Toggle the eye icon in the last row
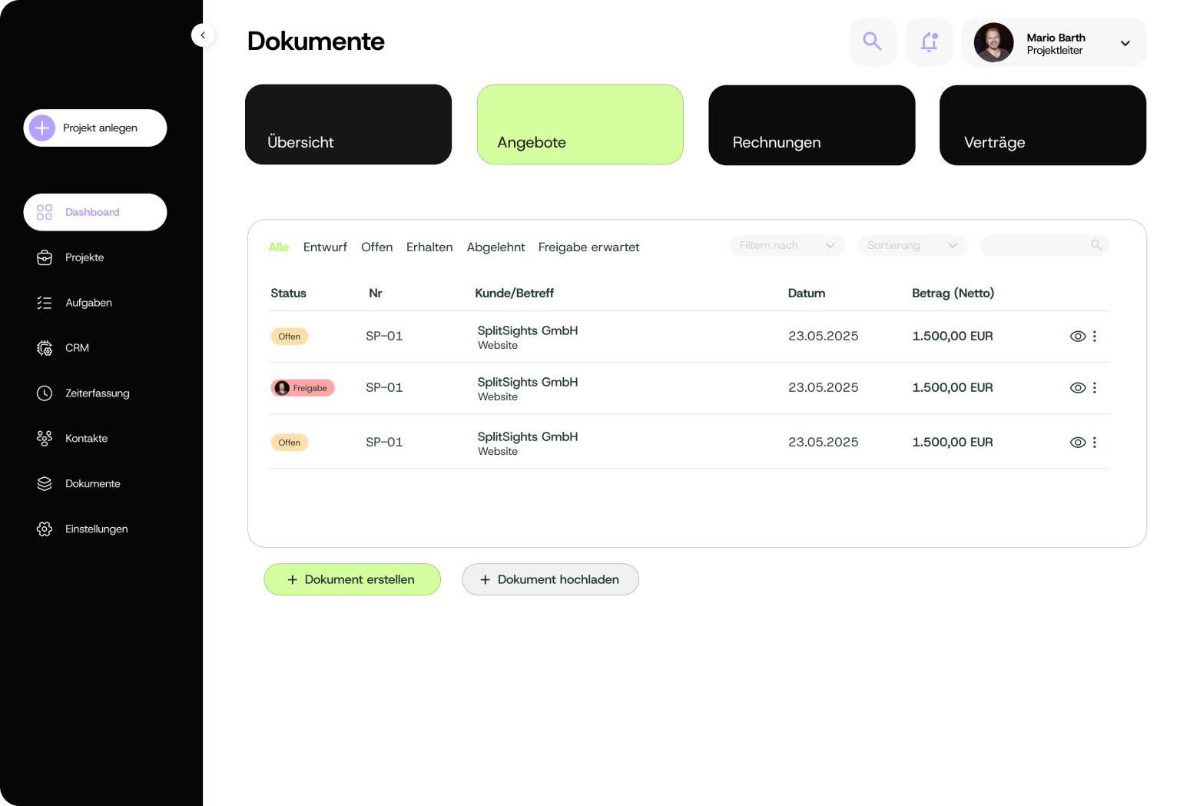Image resolution: width=1180 pixels, height=806 pixels. 1077,443
